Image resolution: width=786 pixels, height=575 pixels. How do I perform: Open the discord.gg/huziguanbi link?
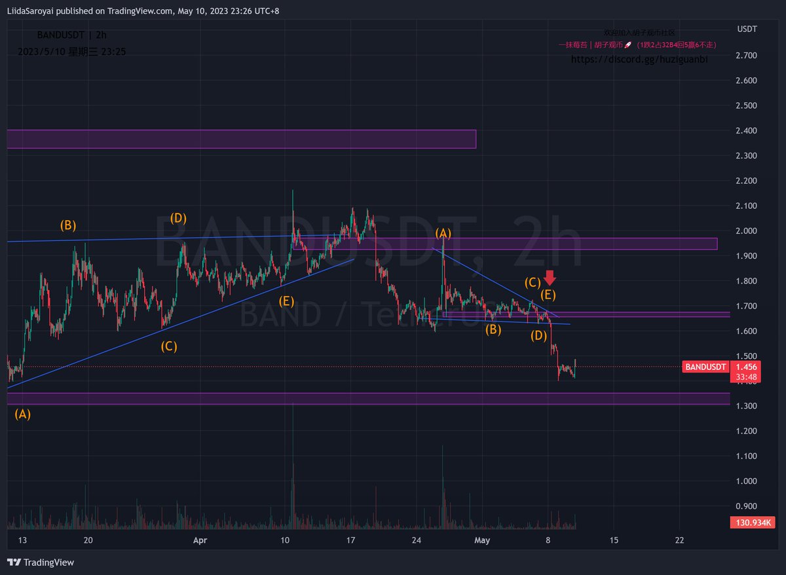(x=639, y=59)
